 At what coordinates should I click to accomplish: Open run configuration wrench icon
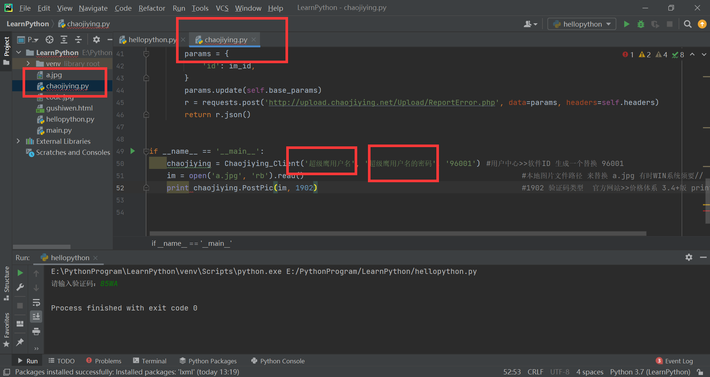20,287
